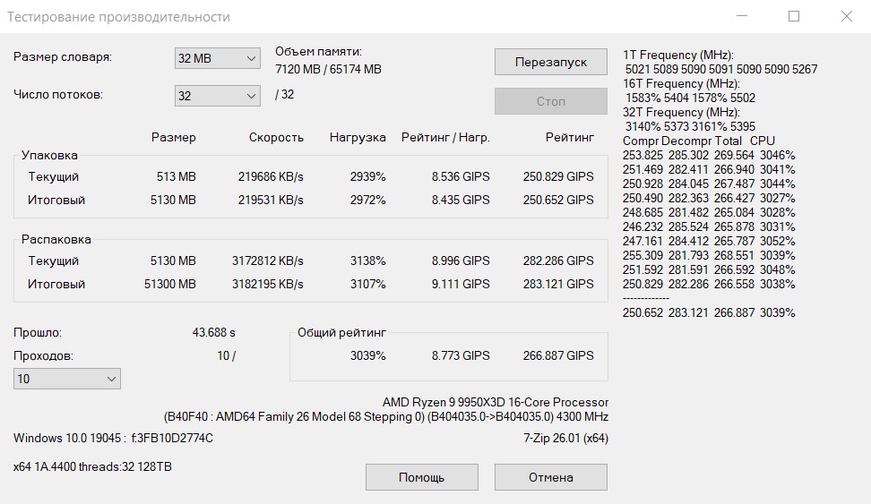The image size is (871, 504).
Task: Close the benchmark window with X
Action: click(846, 16)
